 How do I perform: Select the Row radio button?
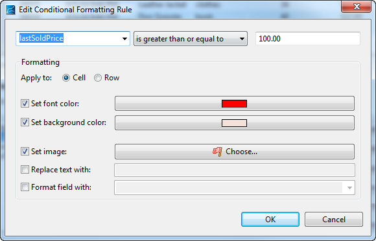98,78
